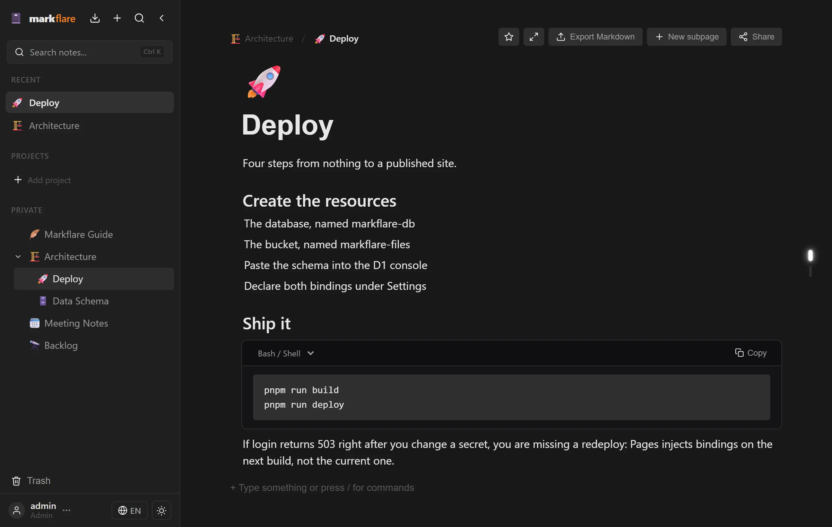Open Architecture under Recent
This screenshot has width=832, height=527.
pos(89,126)
